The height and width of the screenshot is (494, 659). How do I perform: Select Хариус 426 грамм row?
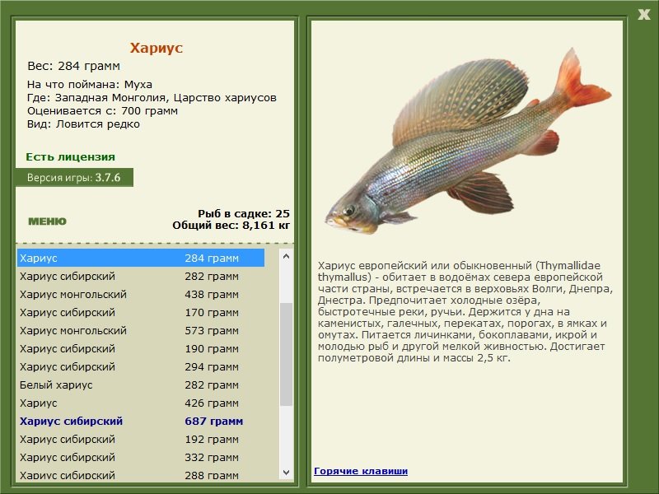[141, 403]
